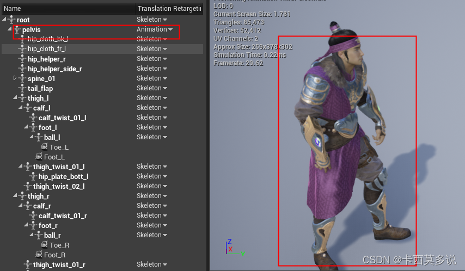This screenshot has width=465, height=271.
Task: Open thigh_r retargeting dropdown
Action: click(x=152, y=196)
